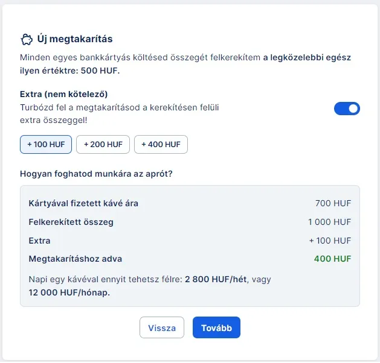Select the + 100 HUF extra option

pyautogui.click(x=46, y=145)
